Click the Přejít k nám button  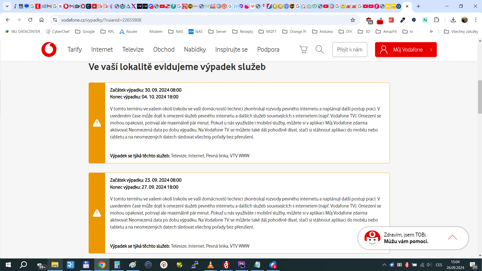(x=350, y=49)
